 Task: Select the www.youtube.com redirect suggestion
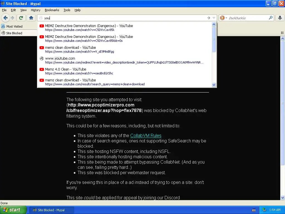click(125, 60)
